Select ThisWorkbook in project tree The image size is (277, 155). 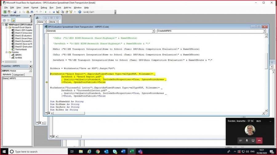[19, 49]
